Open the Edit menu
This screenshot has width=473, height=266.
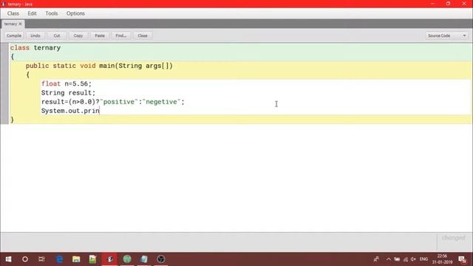coord(32,13)
